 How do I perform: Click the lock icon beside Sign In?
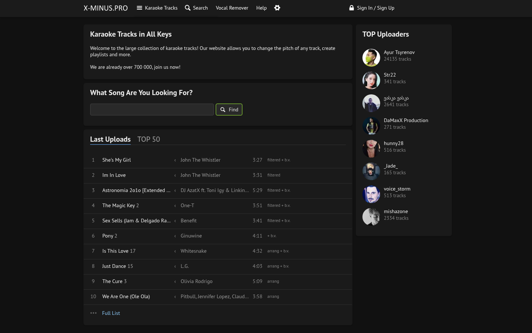[352, 8]
